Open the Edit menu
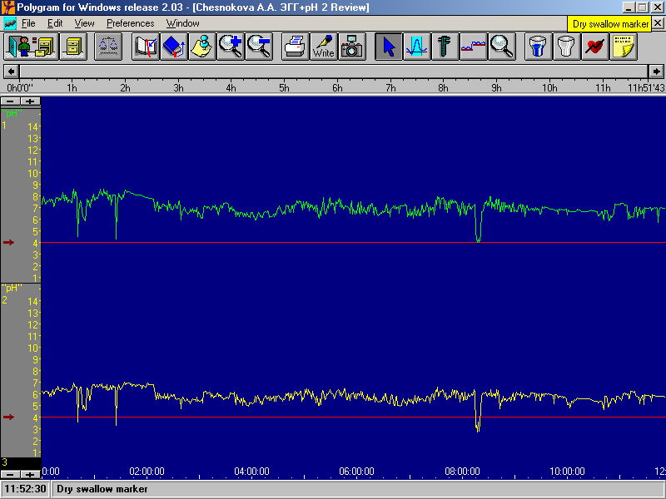 55,23
